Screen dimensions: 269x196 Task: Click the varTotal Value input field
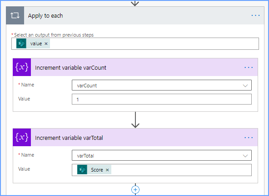coord(162,170)
